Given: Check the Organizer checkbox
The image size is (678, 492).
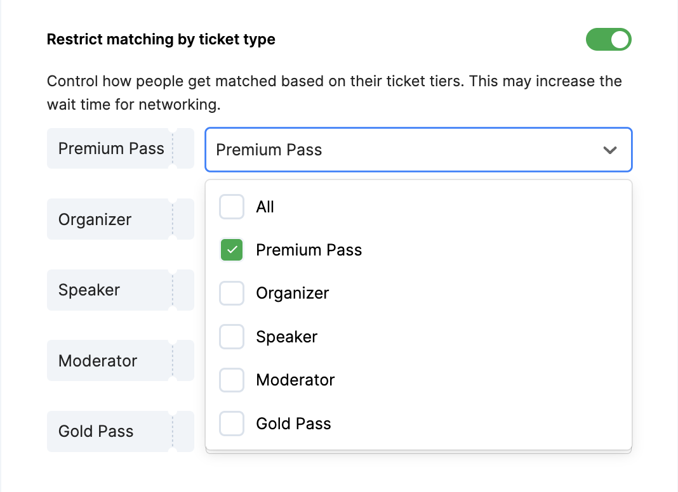Looking at the screenshot, I should click(x=232, y=293).
